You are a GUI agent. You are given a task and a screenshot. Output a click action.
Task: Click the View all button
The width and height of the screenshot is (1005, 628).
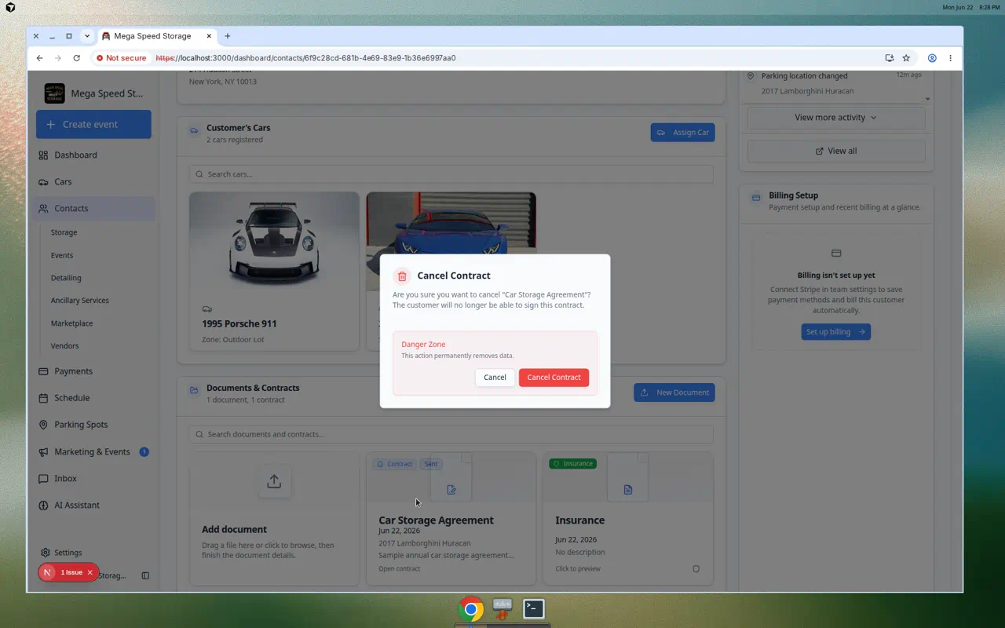pyautogui.click(x=835, y=151)
